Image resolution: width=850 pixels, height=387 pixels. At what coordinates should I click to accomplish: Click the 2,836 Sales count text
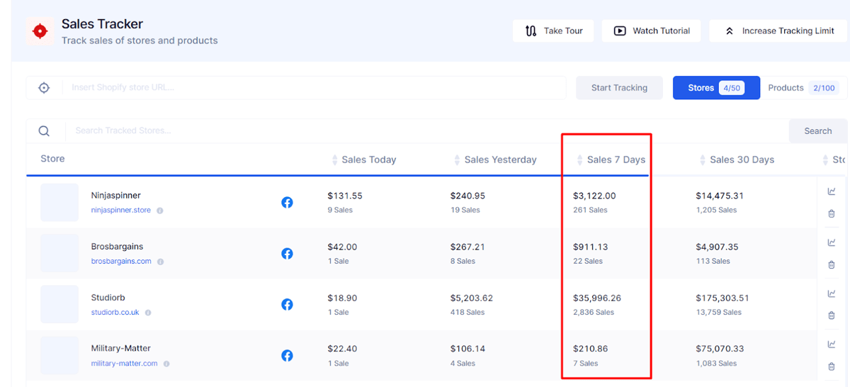595,313
